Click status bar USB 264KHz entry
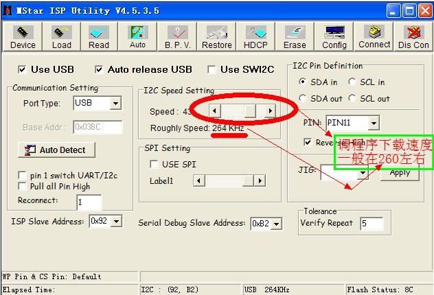The width and height of the screenshot is (434, 295). [x=267, y=290]
